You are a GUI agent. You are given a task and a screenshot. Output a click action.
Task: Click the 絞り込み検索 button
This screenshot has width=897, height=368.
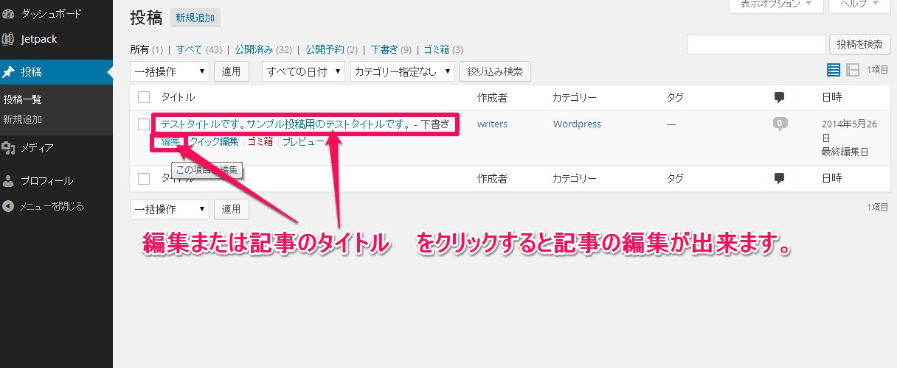[495, 71]
